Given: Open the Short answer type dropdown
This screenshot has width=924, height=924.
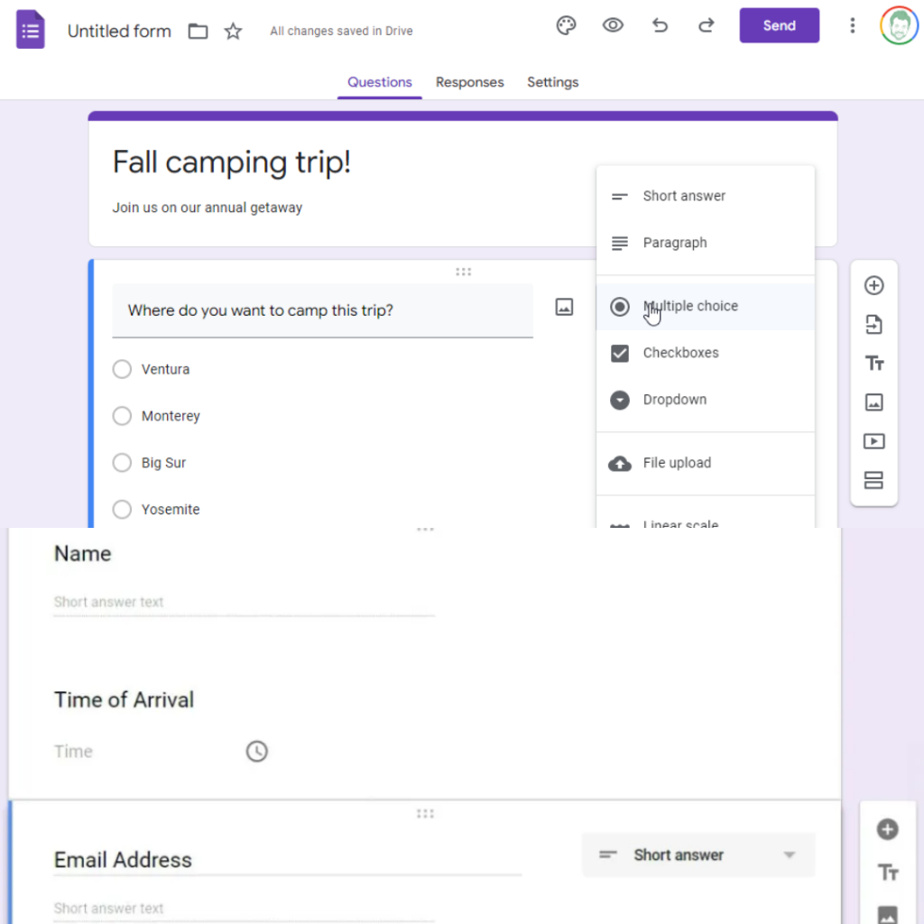Looking at the screenshot, I should (x=698, y=855).
